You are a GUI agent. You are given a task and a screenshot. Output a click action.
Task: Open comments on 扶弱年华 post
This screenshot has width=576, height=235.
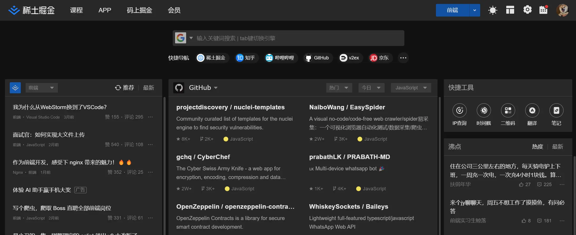tap(544, 185)
